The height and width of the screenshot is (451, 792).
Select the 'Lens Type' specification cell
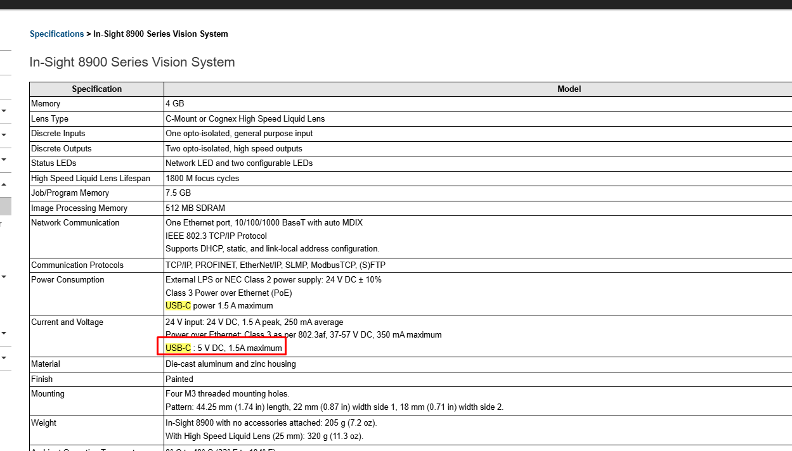click(x=96, y=118)
